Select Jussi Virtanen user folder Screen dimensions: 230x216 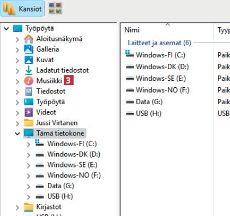coord(57,123)
